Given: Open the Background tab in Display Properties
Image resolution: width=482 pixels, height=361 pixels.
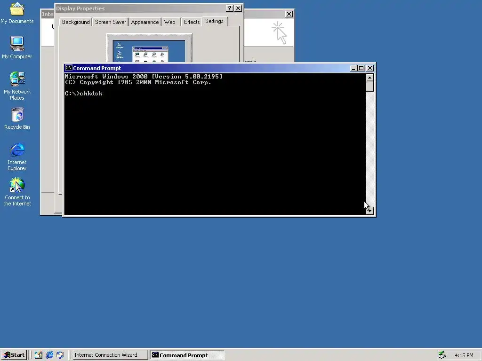Looking at the screenshot, I should tap(76, 22).
